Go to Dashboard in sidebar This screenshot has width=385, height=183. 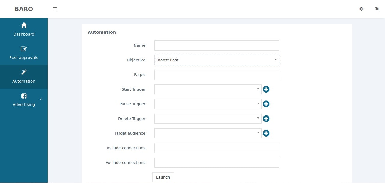(x=24, y=30)
